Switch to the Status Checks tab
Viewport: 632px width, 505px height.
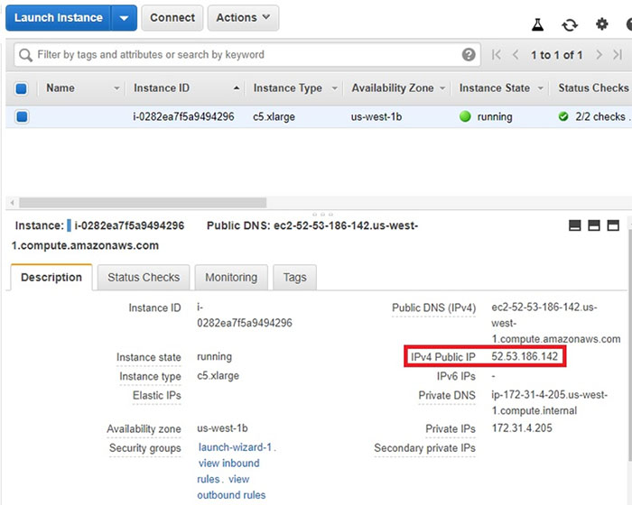[144, 278]
